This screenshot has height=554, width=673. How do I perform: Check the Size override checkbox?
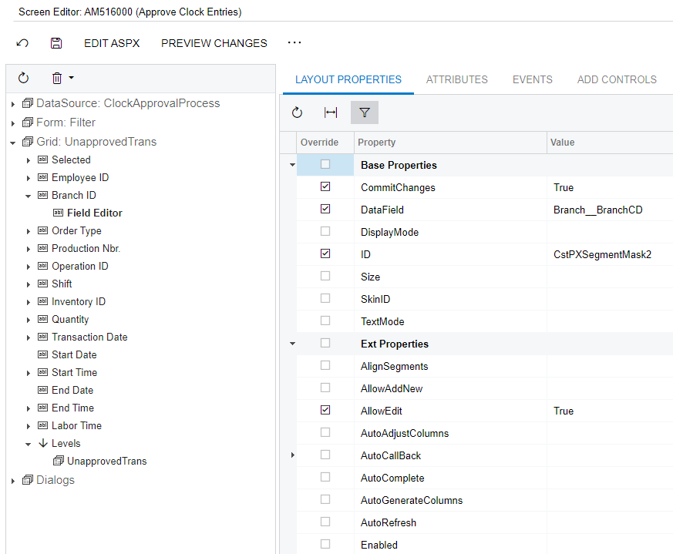[x=325, y=276]
